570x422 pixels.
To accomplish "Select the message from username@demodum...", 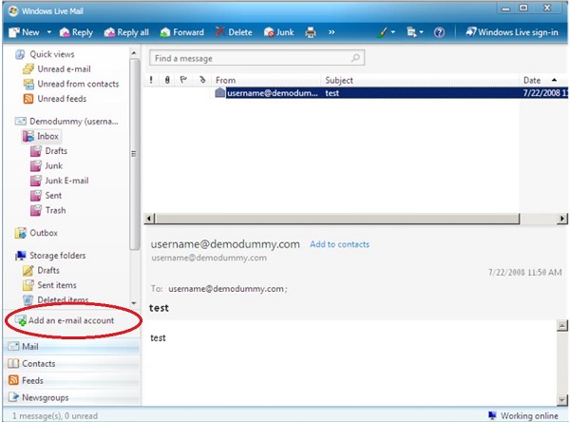I will click(x=273, y=93).
